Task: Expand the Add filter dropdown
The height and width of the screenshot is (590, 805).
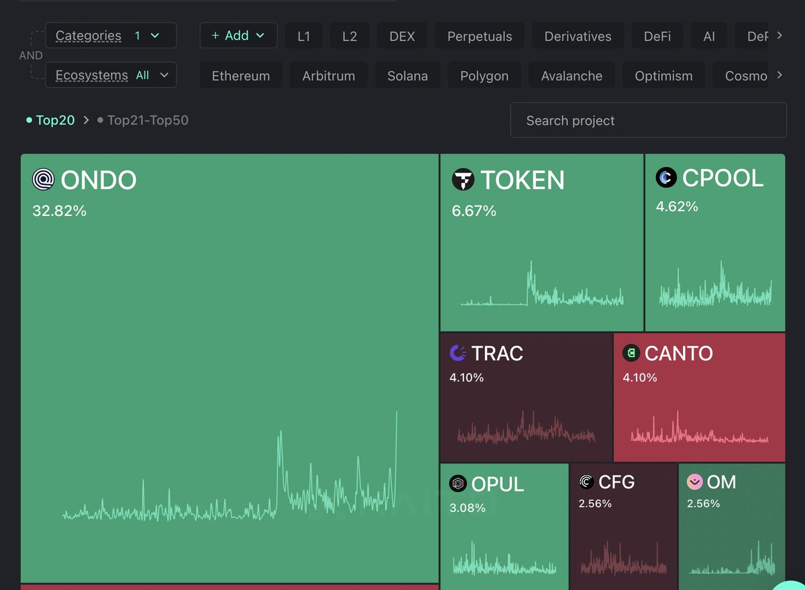Action: (x=238, y=36)
